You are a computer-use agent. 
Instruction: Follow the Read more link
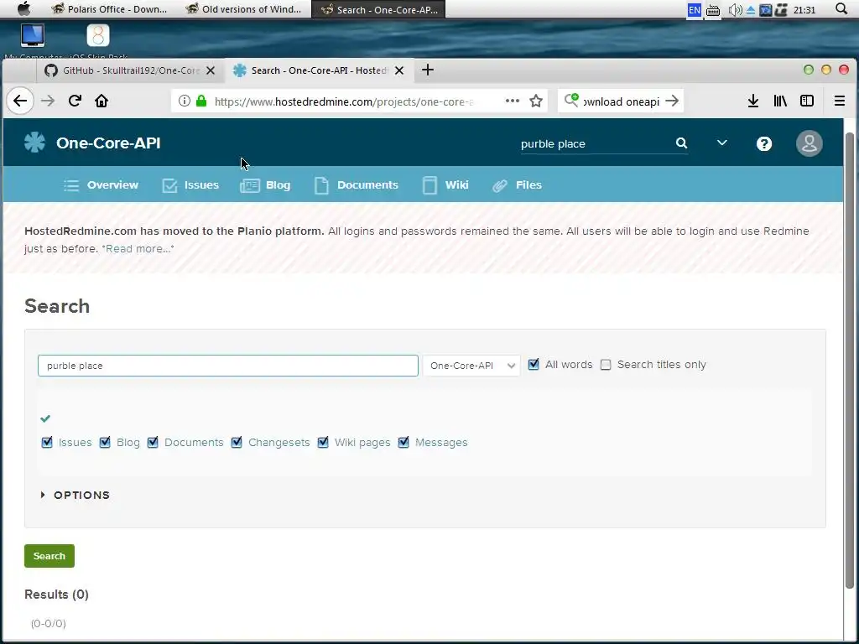[x=138, y=248]
